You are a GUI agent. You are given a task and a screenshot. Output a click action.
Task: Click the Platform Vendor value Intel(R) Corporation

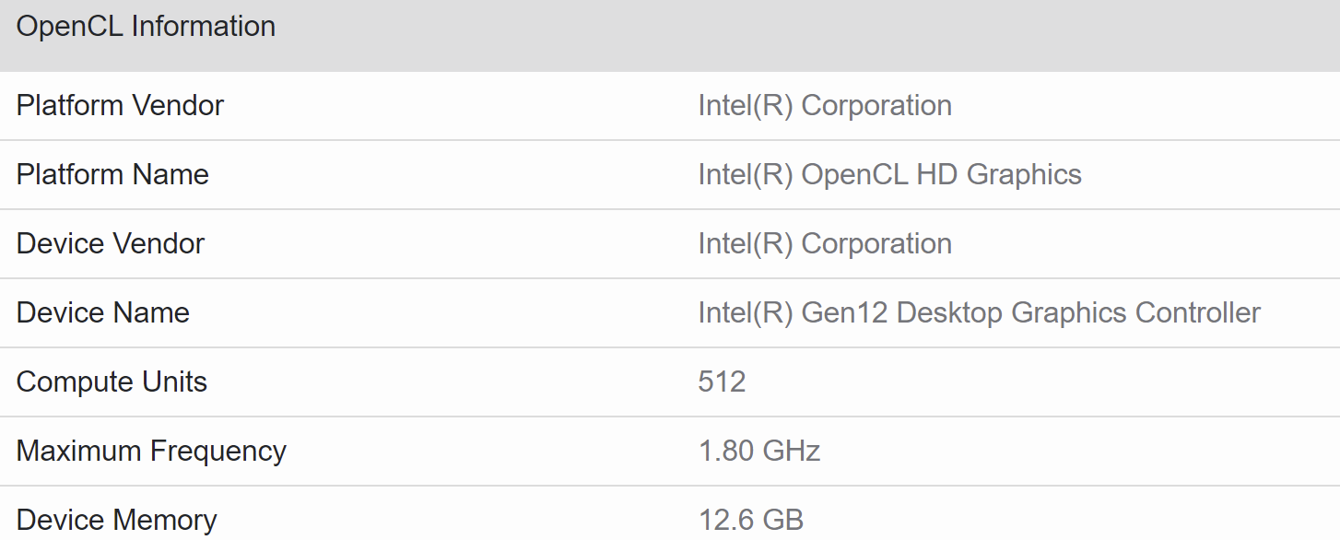[x=825, y=106]
